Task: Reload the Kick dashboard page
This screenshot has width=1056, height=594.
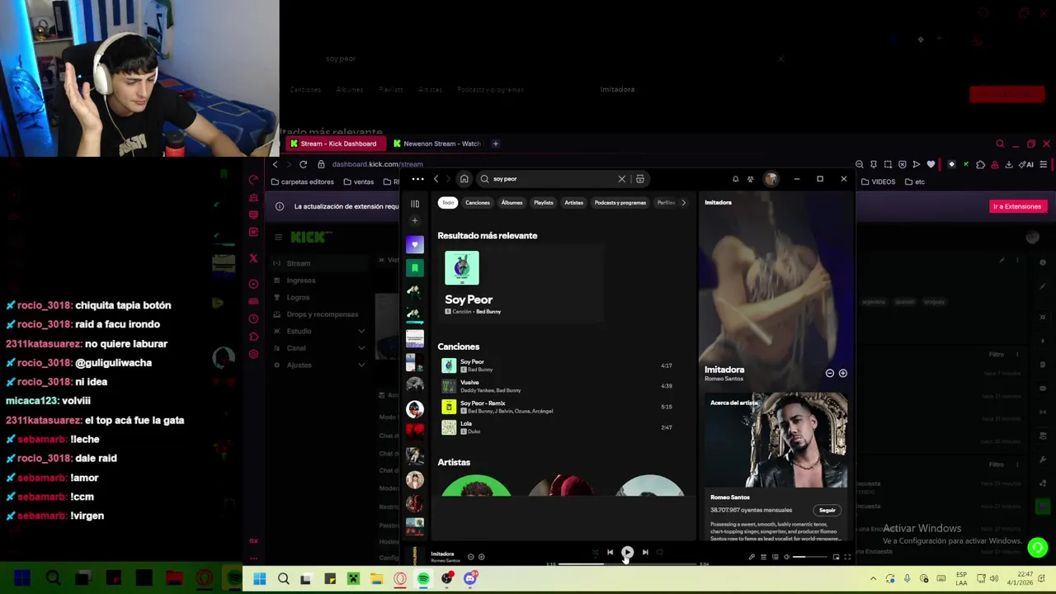Action: click(304, 164)
